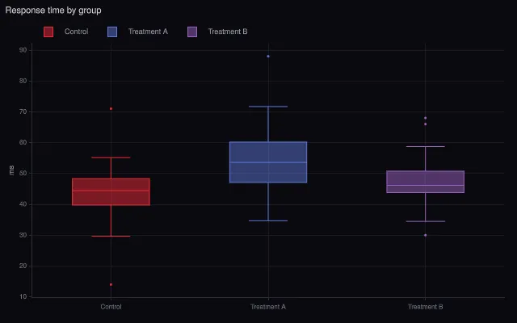Select the Treatment A outlier near 88
The image size is (517, 323).
[268, 57]
